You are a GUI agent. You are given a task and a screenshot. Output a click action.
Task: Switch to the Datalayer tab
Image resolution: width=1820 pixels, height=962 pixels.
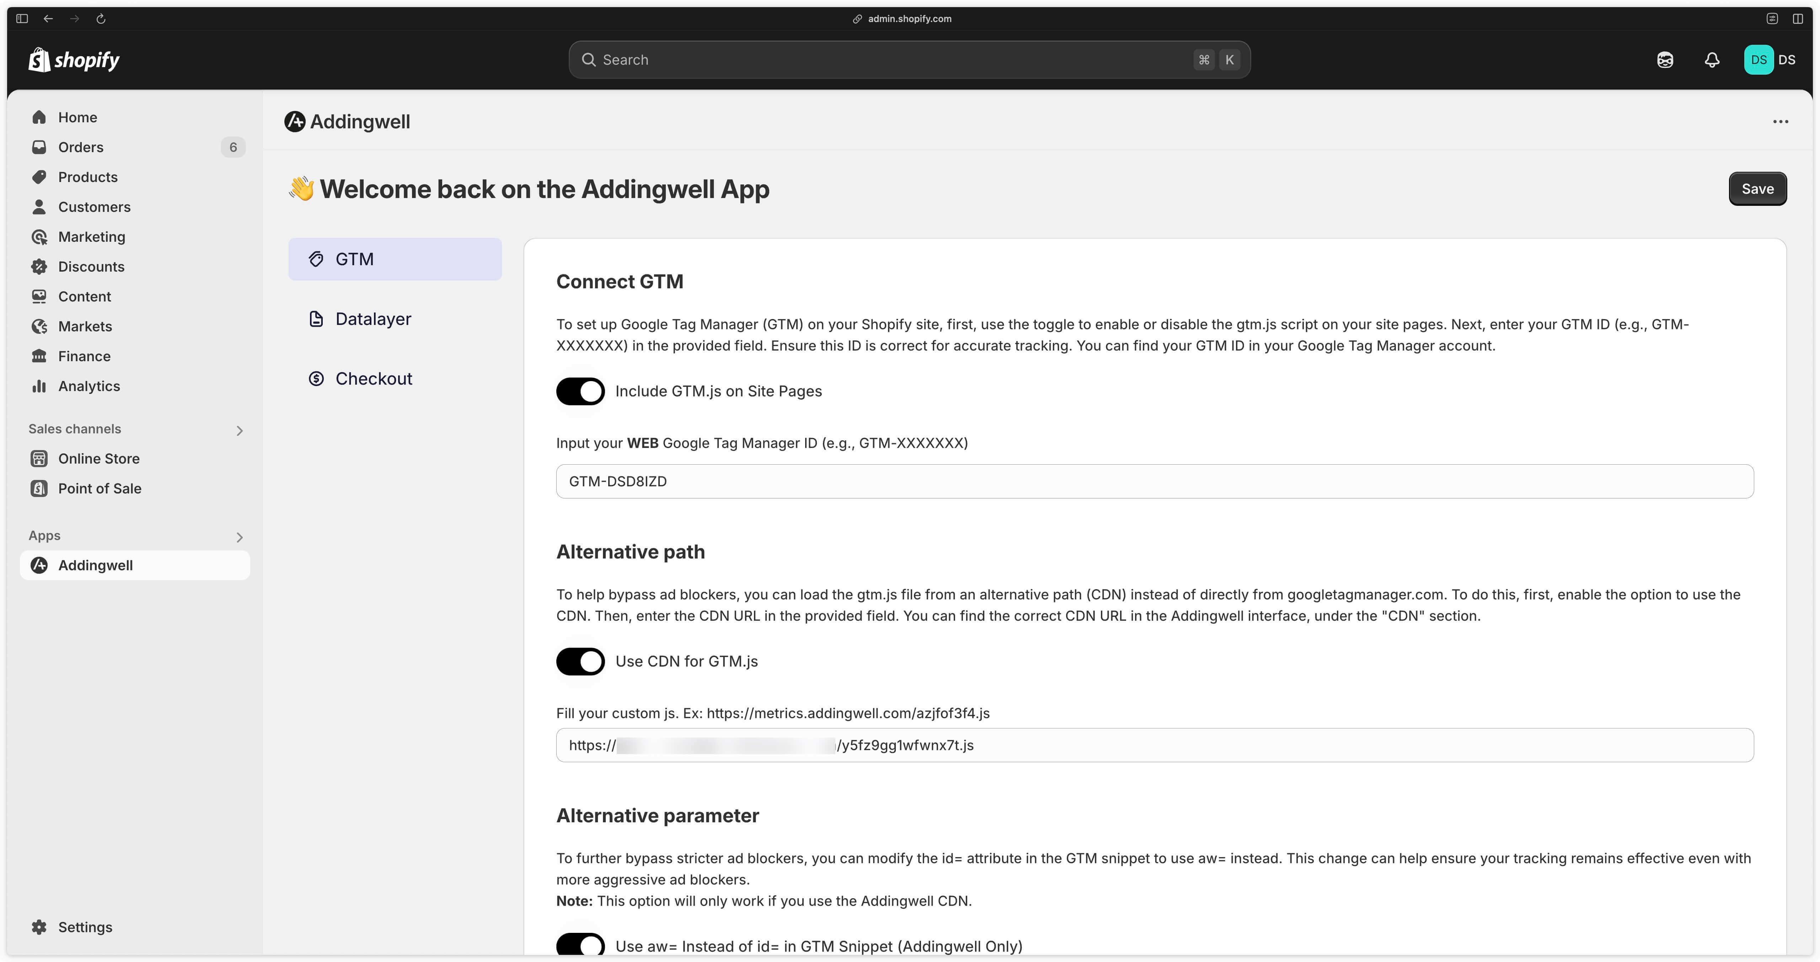(x=395, y=319)
